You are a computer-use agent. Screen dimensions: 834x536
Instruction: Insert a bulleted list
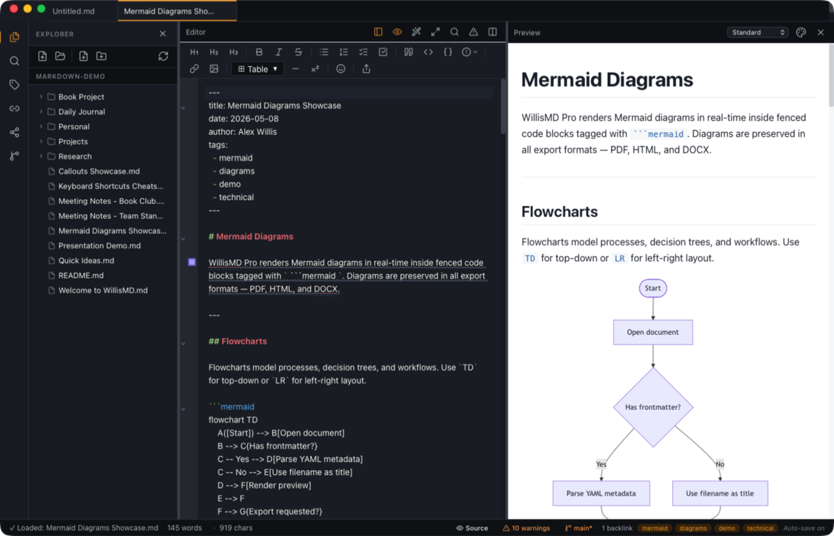tap(324, 52)
